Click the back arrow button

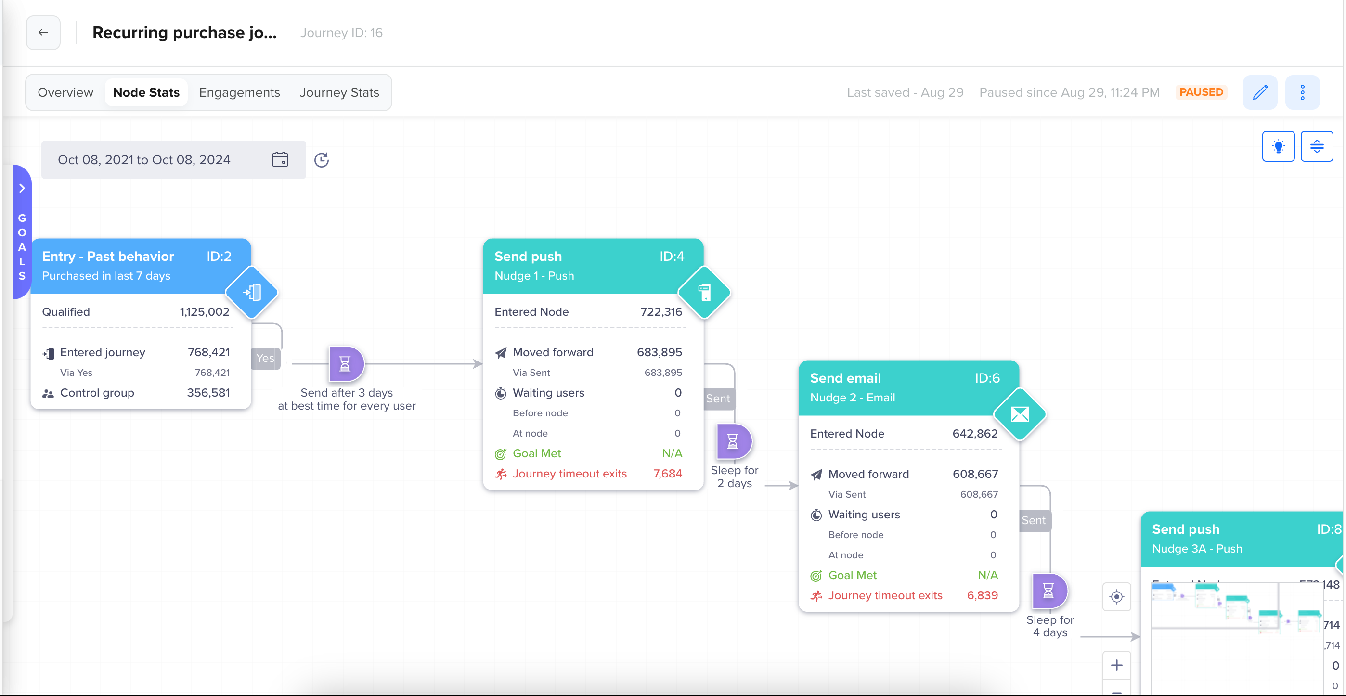pos(43,32)
